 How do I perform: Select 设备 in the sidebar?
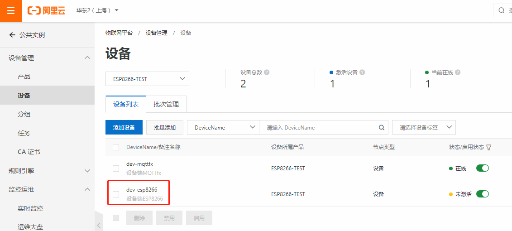click(24, 96)
